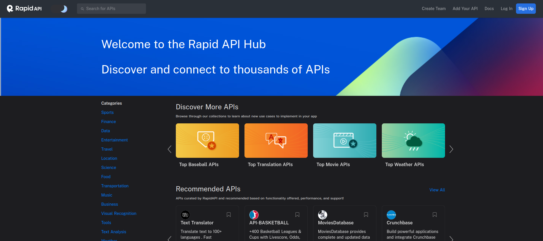Open Add Your API page
This screenshot has width=543, height=241.
pos(465,9)
